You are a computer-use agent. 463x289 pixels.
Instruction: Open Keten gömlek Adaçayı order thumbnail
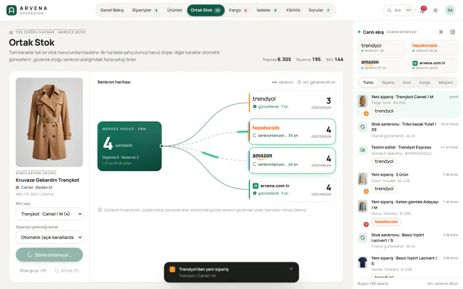click(x=363, y=206)
